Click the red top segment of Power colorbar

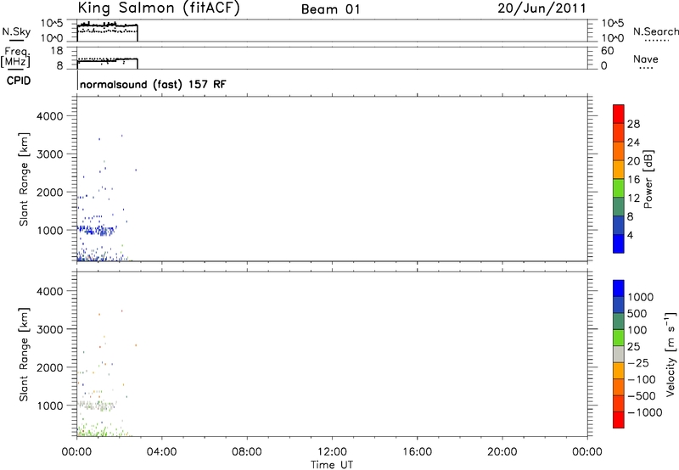pos(619,114)
